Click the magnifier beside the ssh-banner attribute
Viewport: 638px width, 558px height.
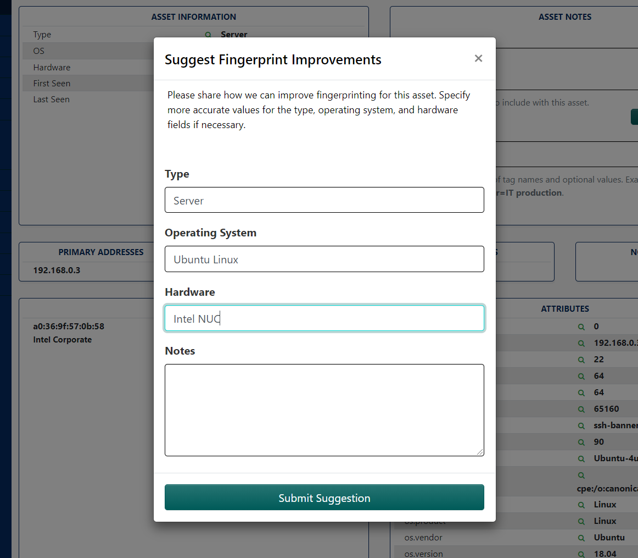click(581, 425)
